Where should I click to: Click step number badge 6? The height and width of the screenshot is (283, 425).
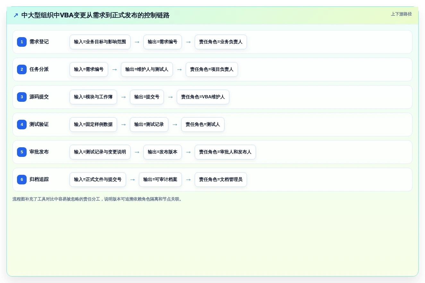click(22, 180)
